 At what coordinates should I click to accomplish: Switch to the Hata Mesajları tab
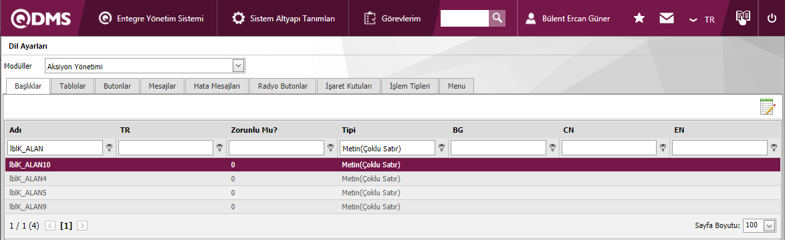click(x=217, y=86)
